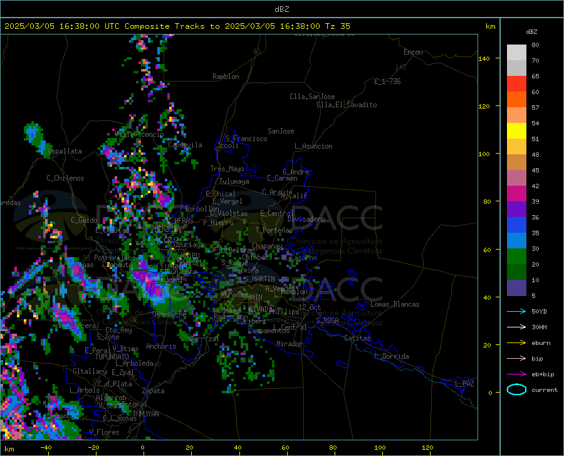Select the 60 dBZ orange color swatch

[x=516, y=100]
